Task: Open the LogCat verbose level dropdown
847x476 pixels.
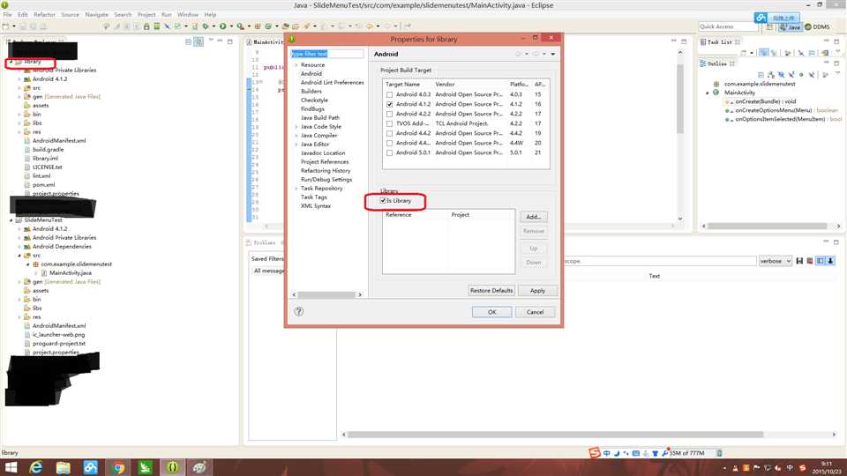Action: [776, 261]
